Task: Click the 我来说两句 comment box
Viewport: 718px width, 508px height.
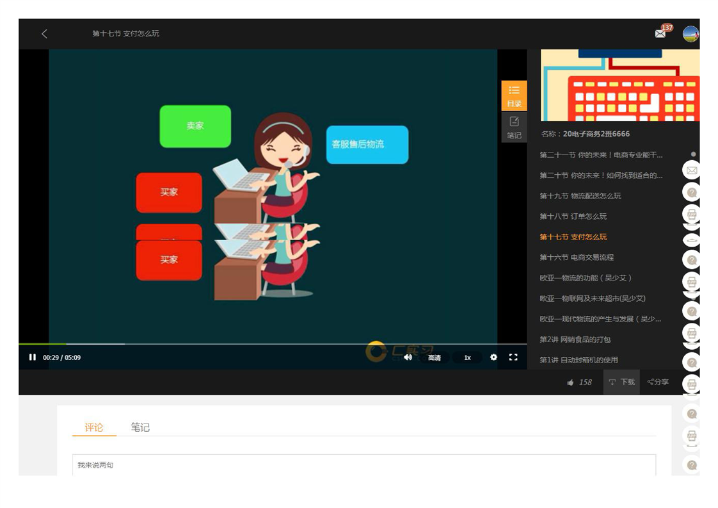Action: (x=363, y=465)
